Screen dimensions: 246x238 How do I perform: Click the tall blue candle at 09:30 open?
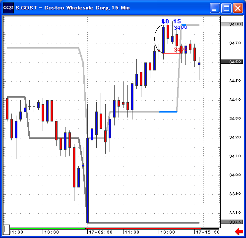coord(87,180)
